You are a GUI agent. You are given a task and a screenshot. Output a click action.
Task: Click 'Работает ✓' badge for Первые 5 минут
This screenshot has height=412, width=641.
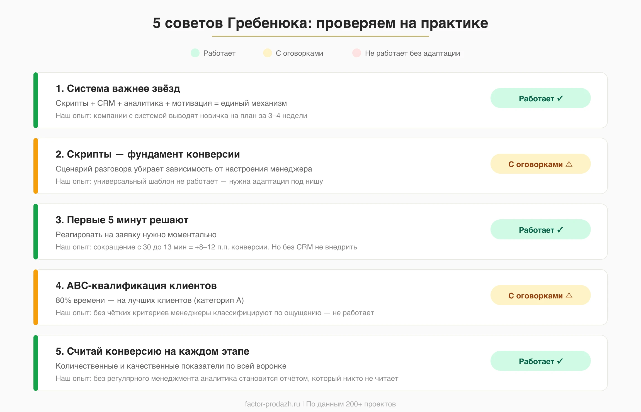[x=540, y=230]
